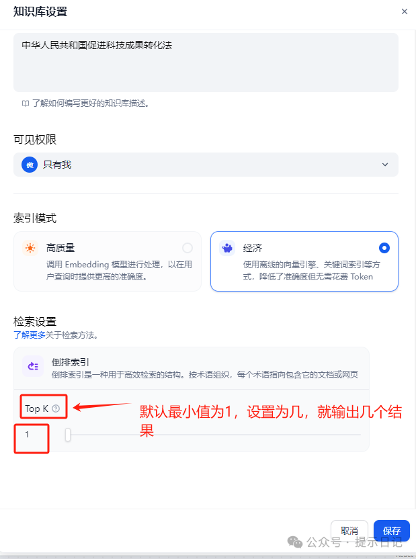Click the orange high quality mode icon
The image size is (416, 559).
coord(30,248)
